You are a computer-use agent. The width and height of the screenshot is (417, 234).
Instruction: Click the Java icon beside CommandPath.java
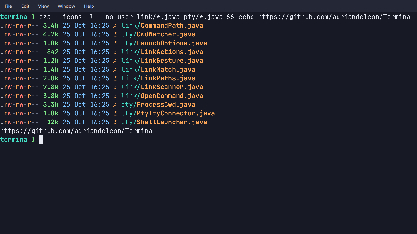115,26
